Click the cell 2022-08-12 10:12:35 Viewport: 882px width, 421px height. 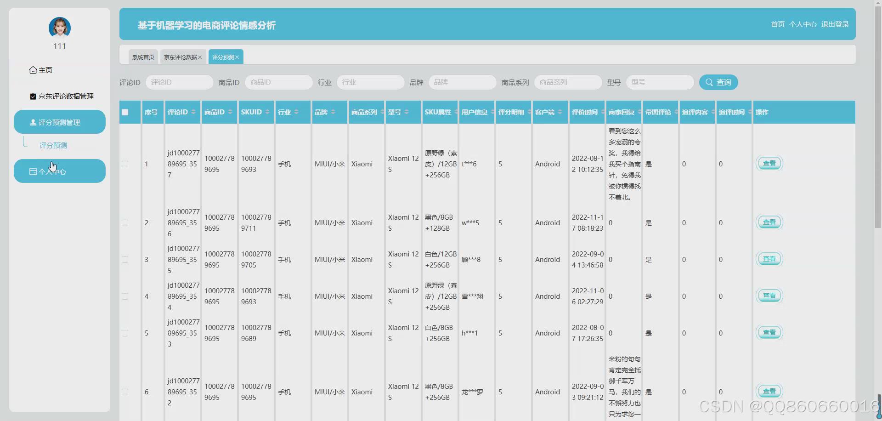(x=588, y=164)
